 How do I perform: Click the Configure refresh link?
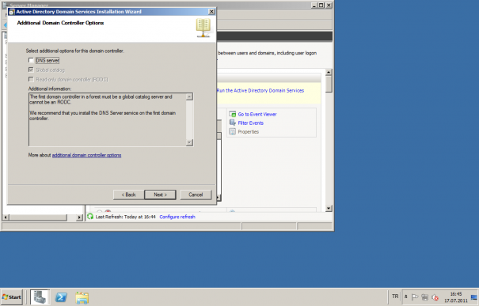pyautogui.click(x=177, y=217)
